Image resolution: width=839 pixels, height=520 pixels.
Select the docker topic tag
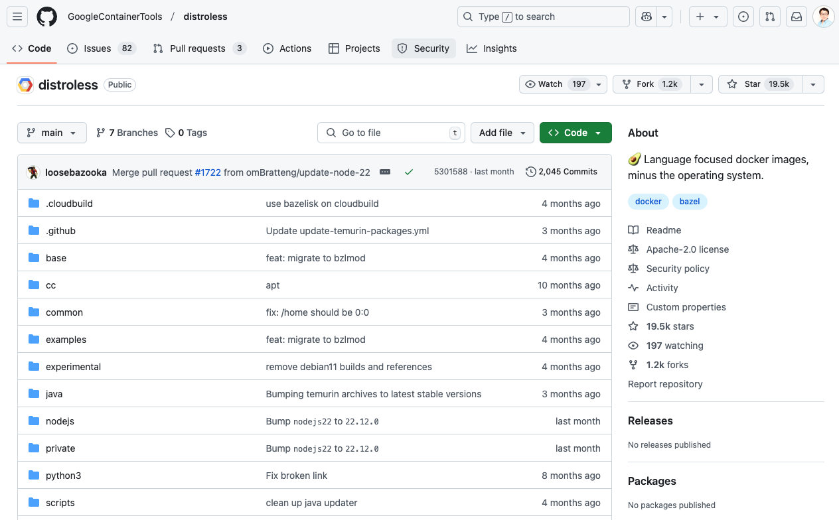point(648,202)
